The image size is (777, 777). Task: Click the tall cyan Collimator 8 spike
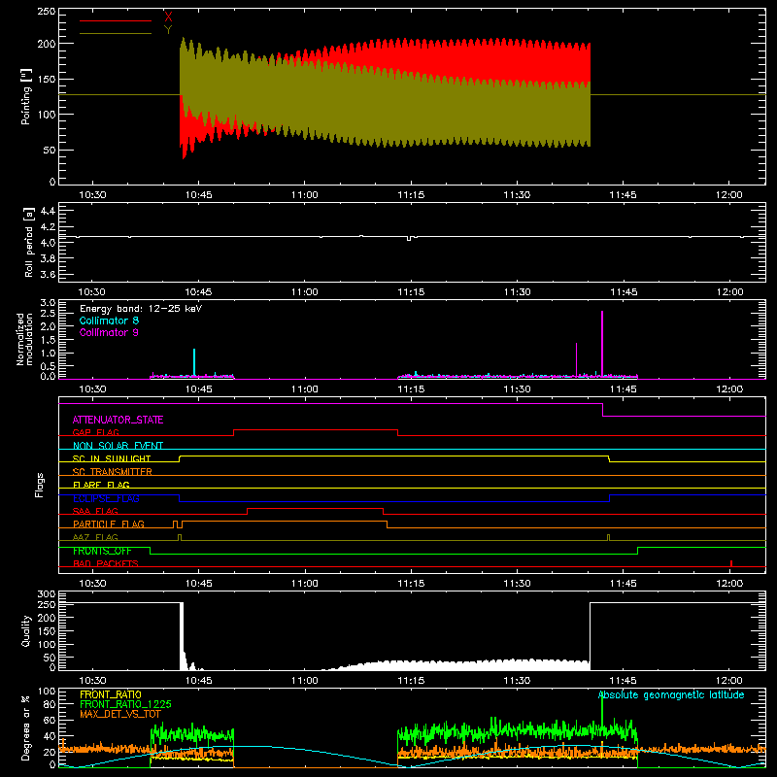pos(194,362)
